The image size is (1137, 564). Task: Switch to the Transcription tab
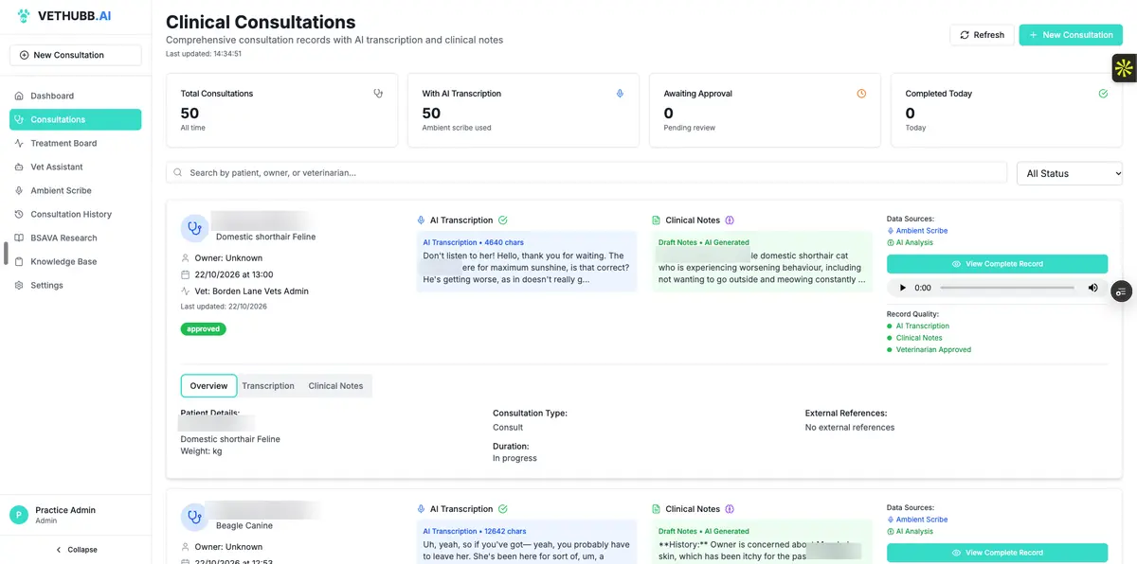click(x=268, y=386)
